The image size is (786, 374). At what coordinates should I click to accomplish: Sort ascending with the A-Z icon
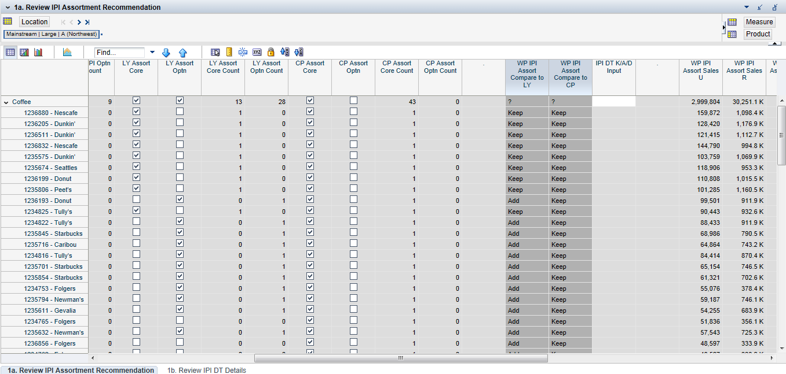pyautogui.click(x=284, y=52)
